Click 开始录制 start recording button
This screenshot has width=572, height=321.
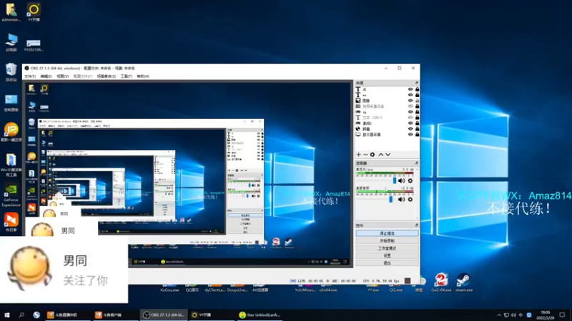(x=387, y=241)
